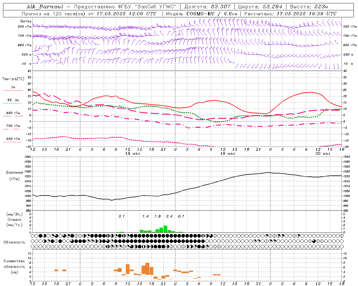Click the 'Широта: 53.264' header field

260,7
